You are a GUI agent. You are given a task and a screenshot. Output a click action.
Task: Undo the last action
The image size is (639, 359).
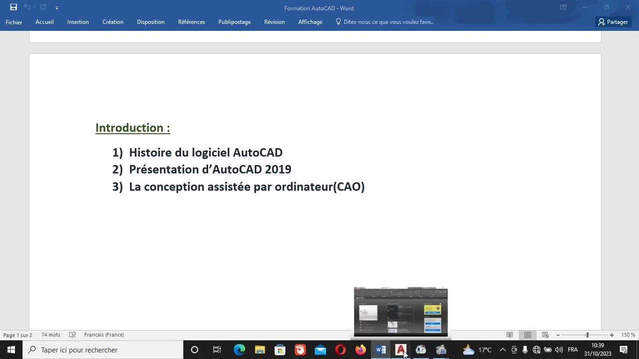(26, 7)
